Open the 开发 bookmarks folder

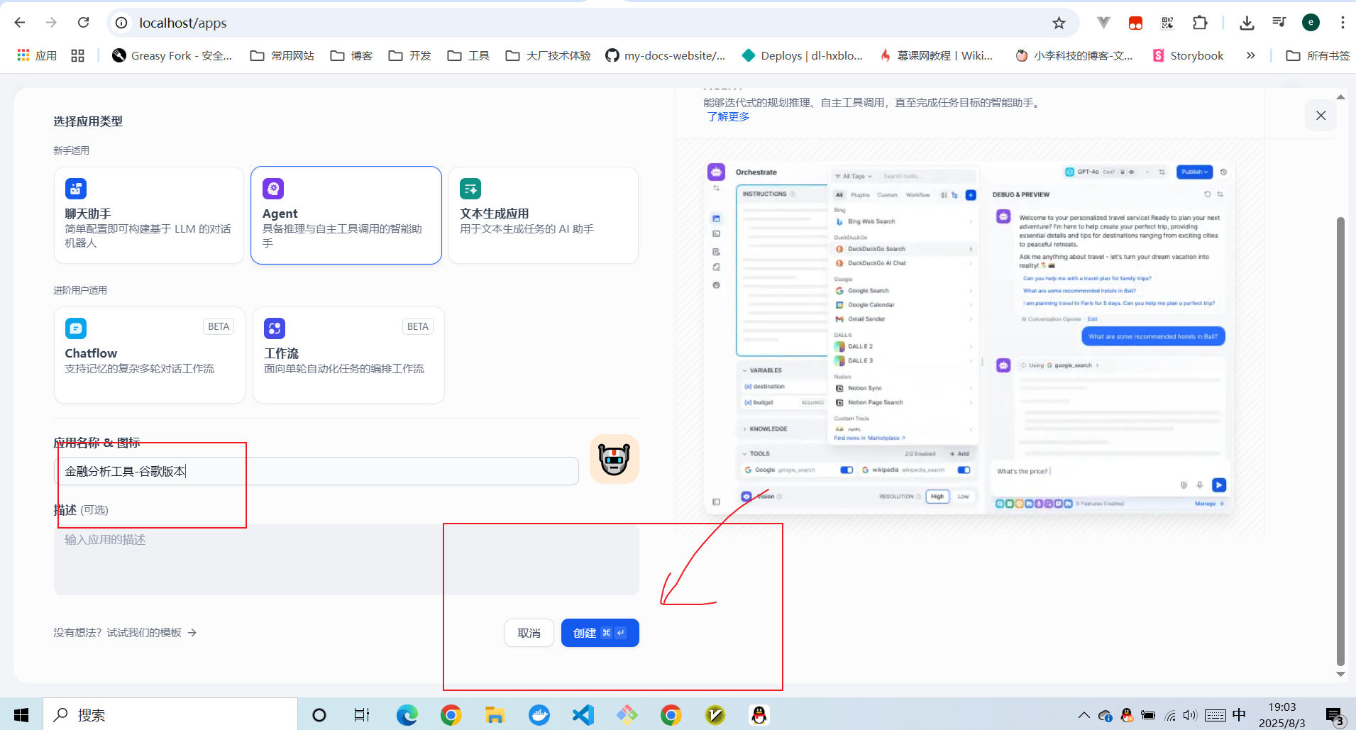(x=410, y=55)
